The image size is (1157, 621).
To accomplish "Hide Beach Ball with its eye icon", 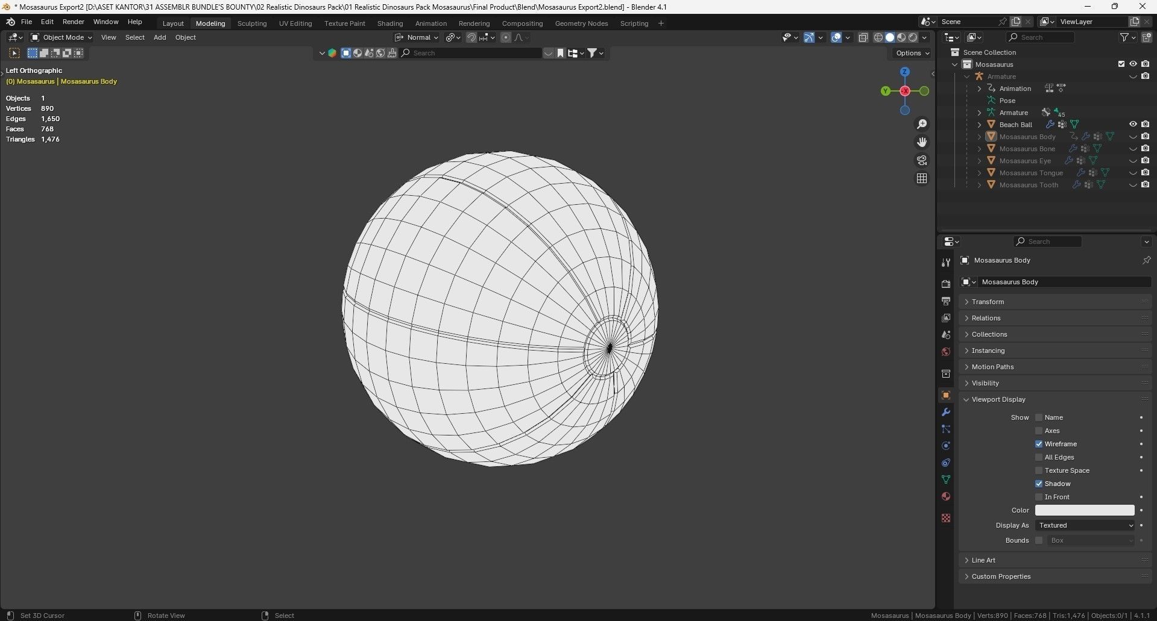I will [x=1133, y=125].
